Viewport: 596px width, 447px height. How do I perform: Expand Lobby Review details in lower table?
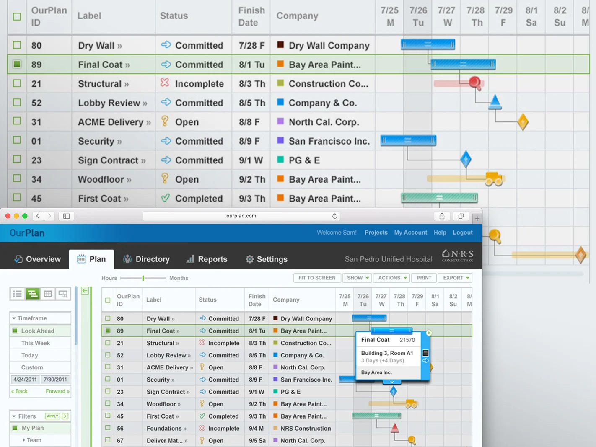(x=189, y=355)
